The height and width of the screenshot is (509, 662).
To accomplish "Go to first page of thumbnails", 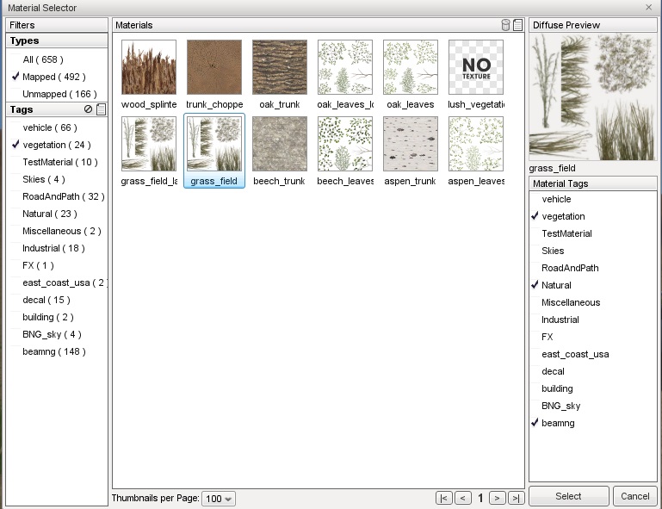I will click(443, 498).
